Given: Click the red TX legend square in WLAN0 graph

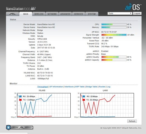Looking at the screenshot, I should pyautogui.click(x=20, y=100).
